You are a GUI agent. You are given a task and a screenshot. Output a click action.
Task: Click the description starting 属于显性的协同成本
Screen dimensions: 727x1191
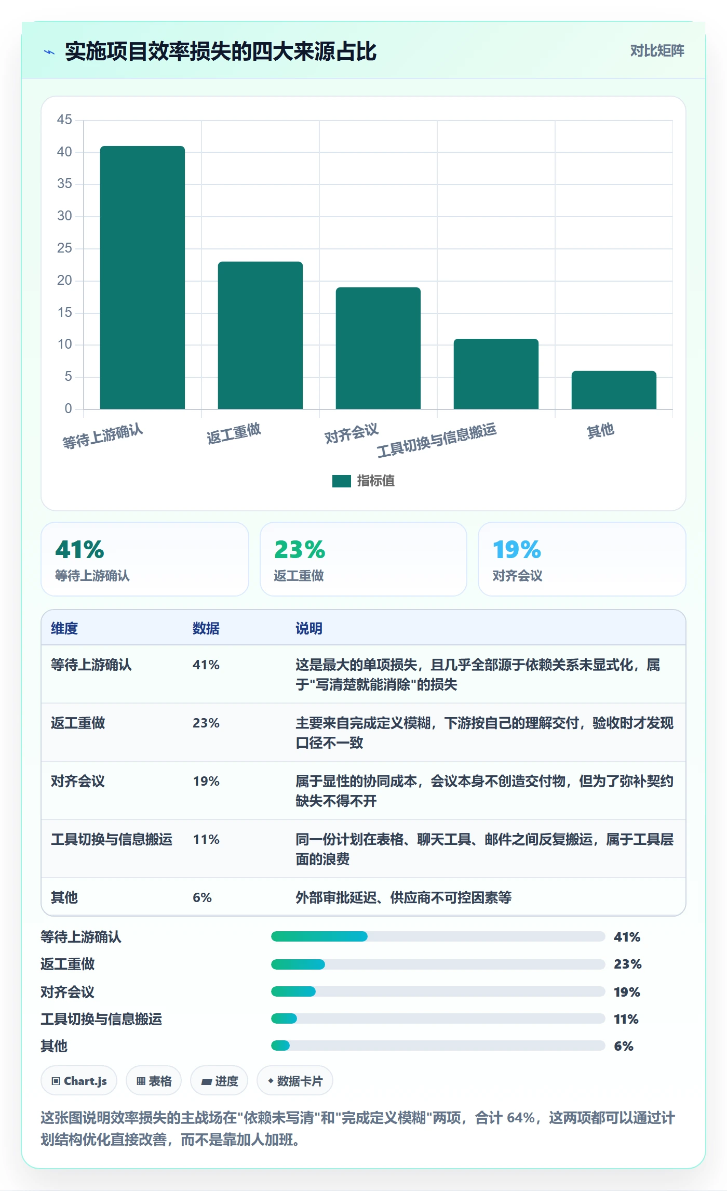coord(484,791)
